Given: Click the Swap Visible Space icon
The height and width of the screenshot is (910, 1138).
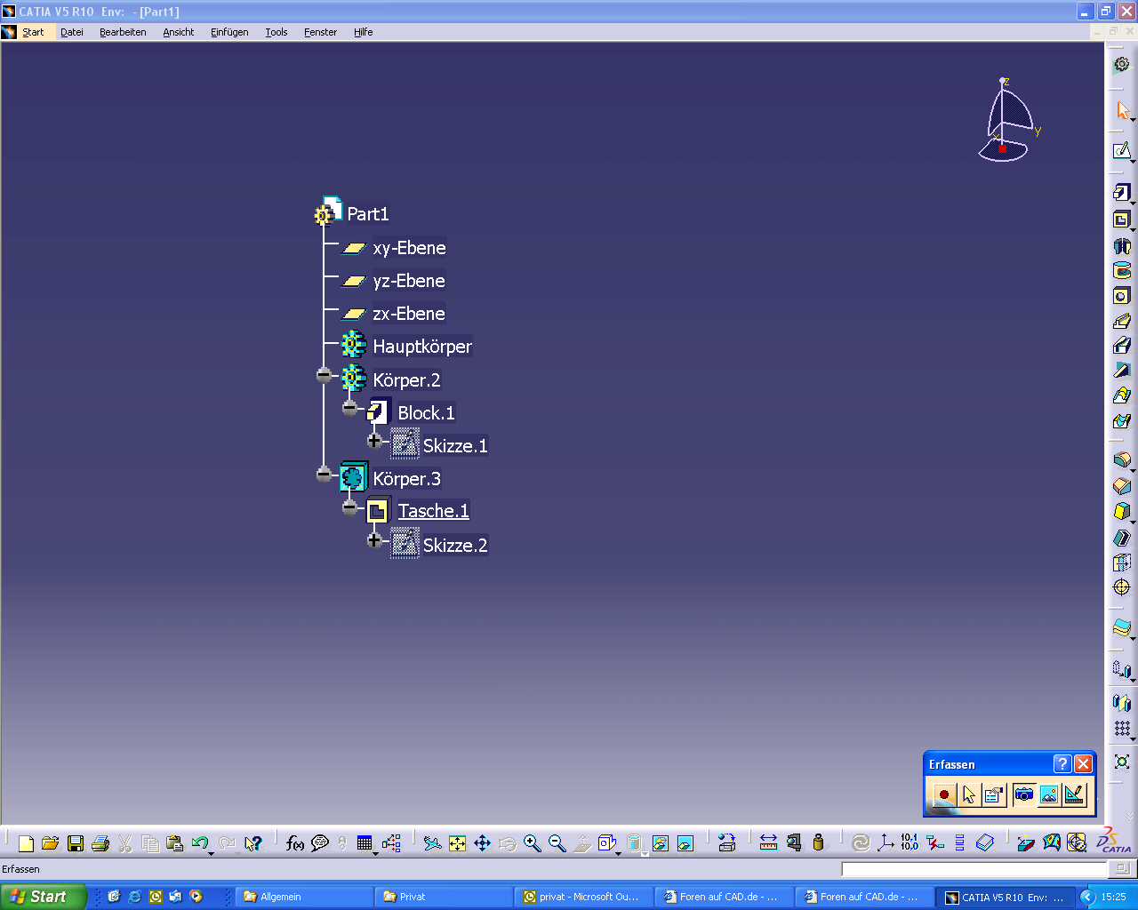Looking at the screenshot, I should [685, 843].
